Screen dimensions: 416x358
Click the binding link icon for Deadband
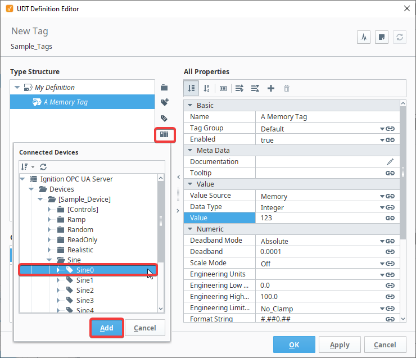[x=390, y=252]
